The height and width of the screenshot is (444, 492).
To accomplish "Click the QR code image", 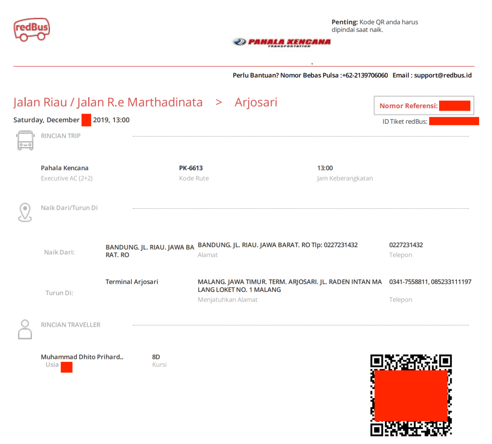I will click(411, 394).
